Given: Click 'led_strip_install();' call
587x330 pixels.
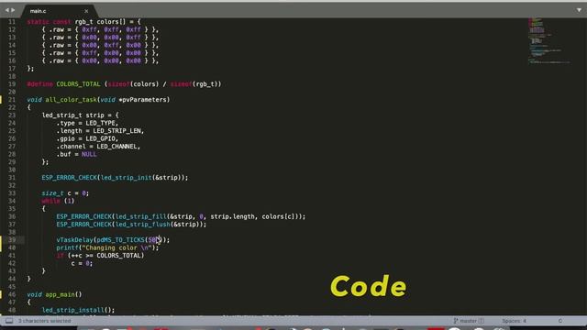Looking at the screenshot, I should pos(78,310).
